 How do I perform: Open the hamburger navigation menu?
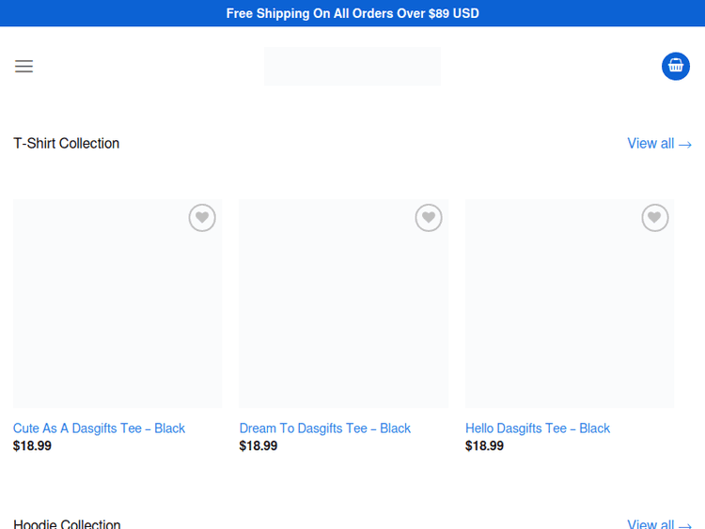(x=23, y=66)
